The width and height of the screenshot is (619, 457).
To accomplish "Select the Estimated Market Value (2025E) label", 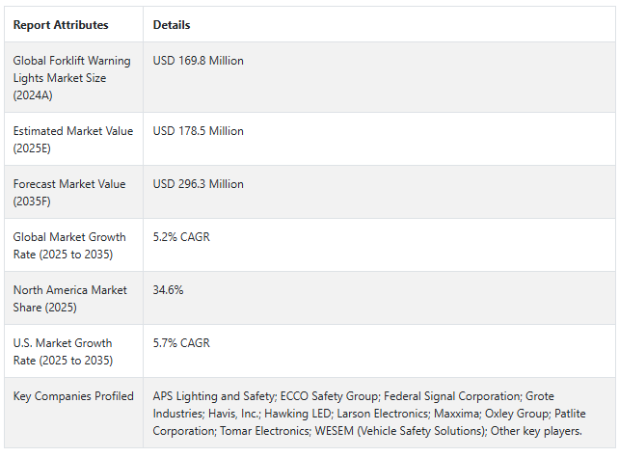I will pos(73,139).
